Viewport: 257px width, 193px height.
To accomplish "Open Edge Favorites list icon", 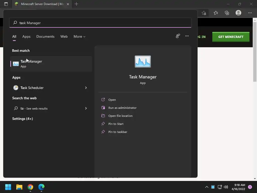I will 216,13.
